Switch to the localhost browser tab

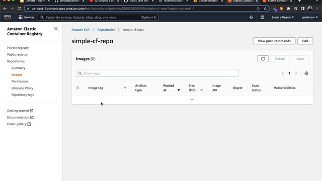point(174,1)
